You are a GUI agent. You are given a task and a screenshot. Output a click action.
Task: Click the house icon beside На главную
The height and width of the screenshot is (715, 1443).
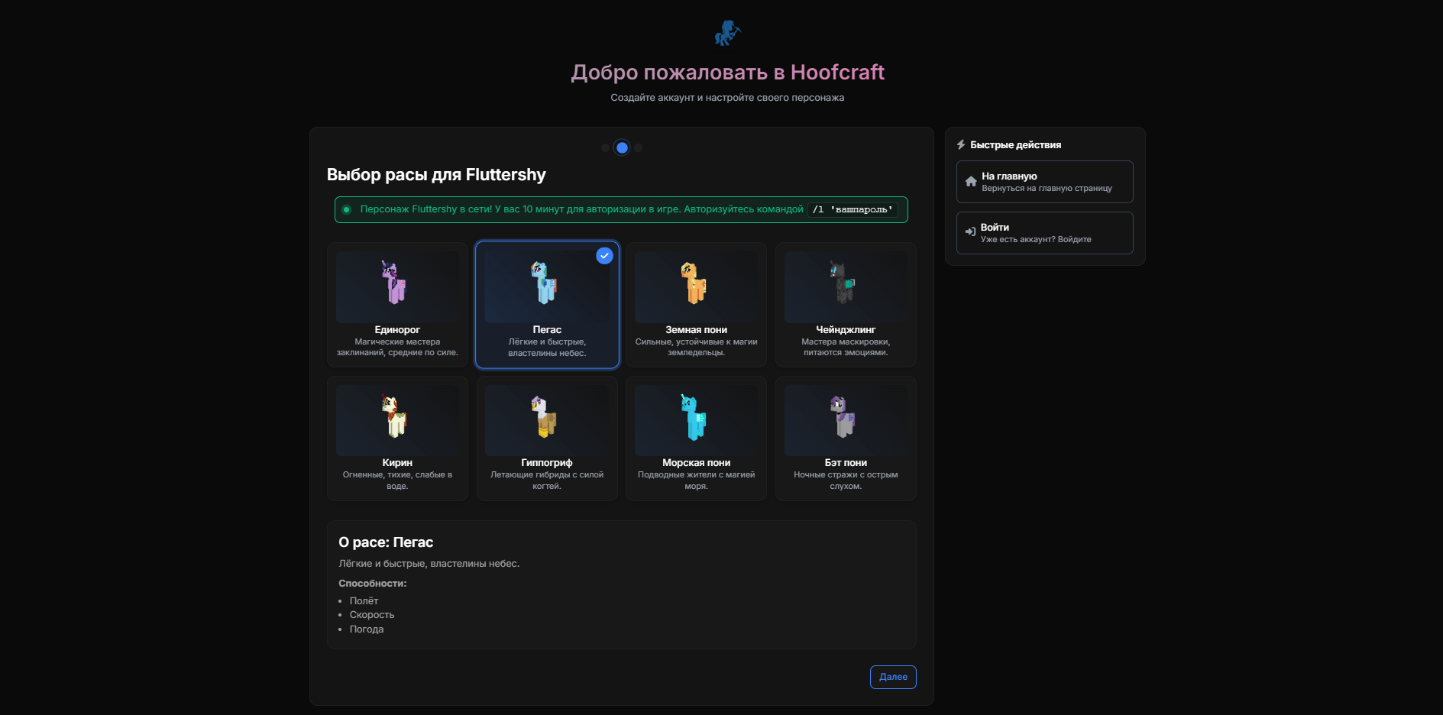coord(971,182)
